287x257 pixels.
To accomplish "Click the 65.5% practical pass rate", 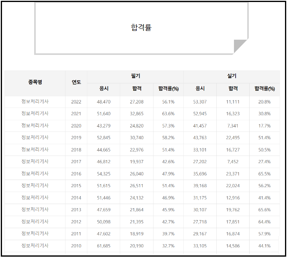I will click(x=264, y=174).
